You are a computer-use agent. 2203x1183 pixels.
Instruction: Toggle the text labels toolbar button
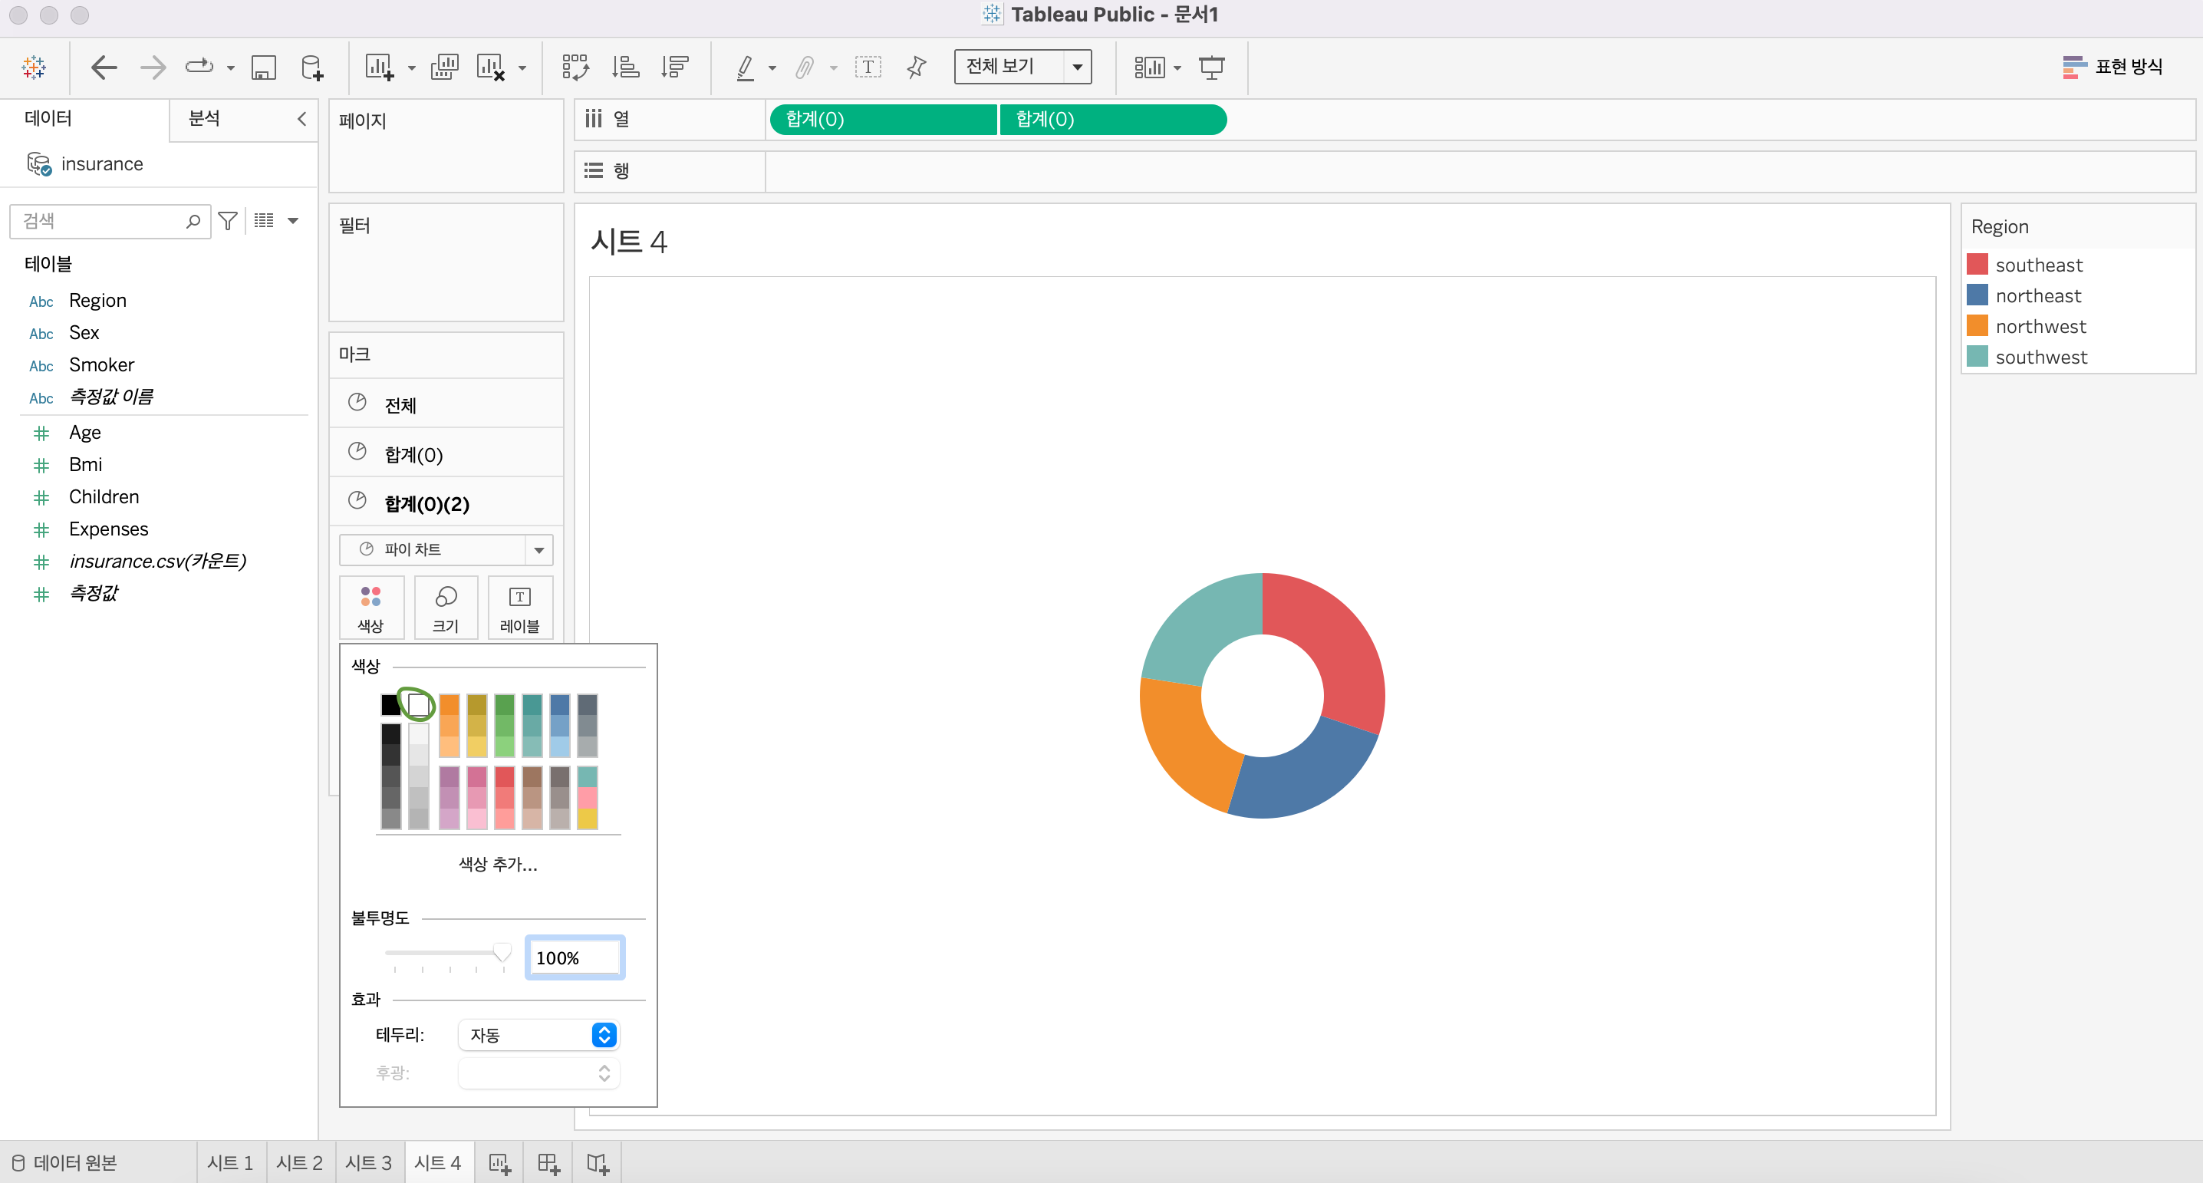868,67
